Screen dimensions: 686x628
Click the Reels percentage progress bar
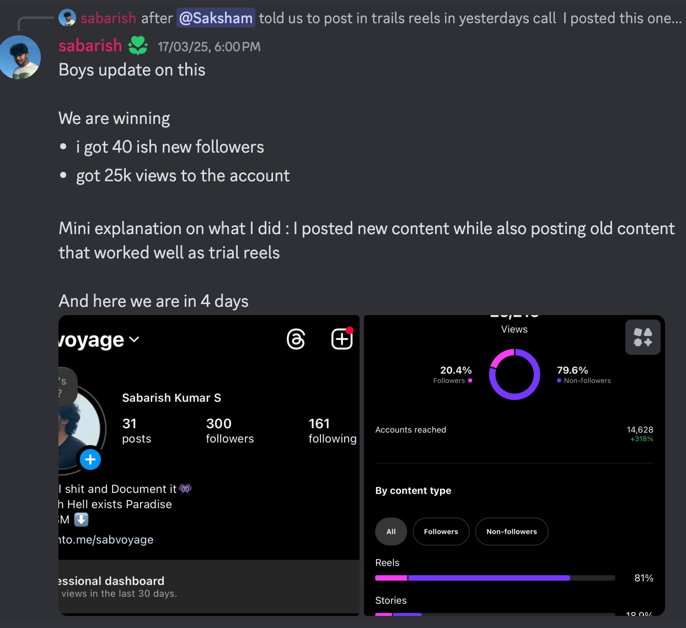(495, 578)
